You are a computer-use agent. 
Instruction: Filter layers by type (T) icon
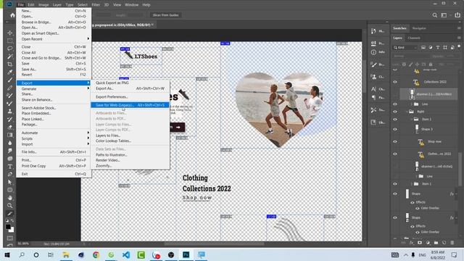(438, 48)
